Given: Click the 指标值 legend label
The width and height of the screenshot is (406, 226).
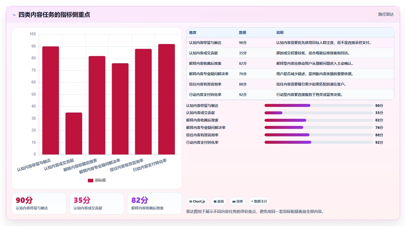Looking at the screenshot, I should click(100, 180).
